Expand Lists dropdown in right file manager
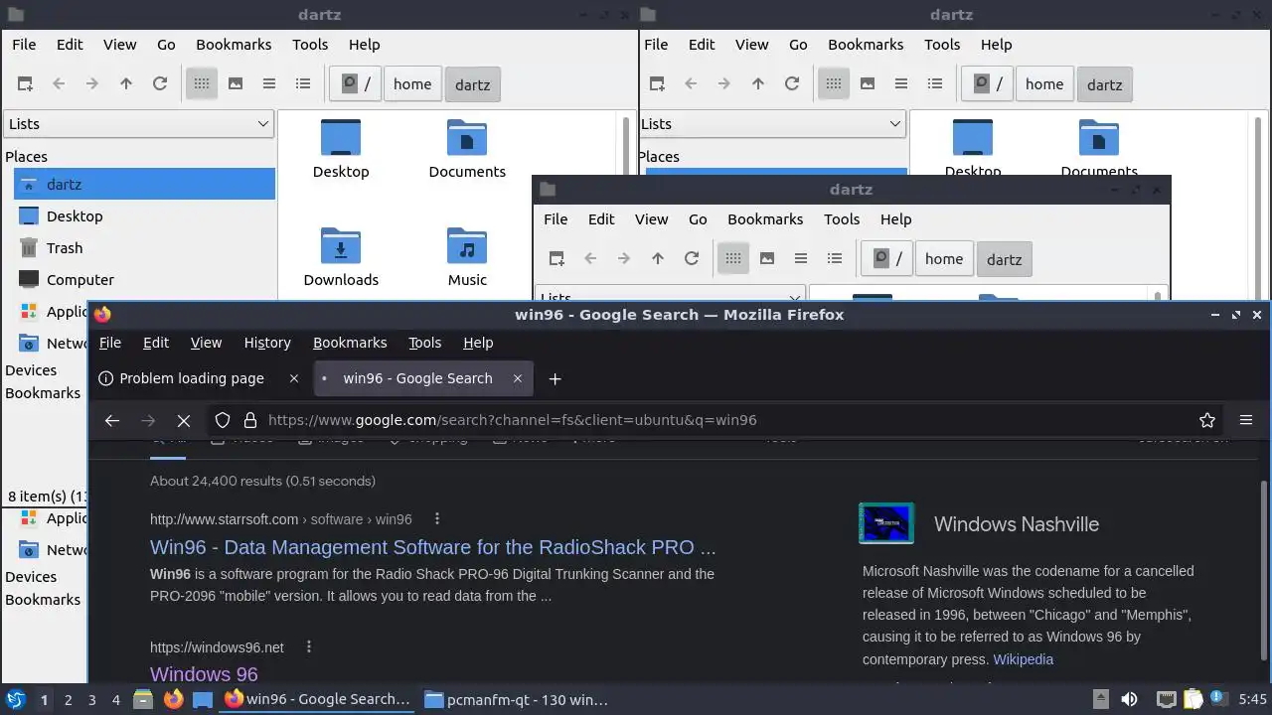The height and width of the screenshot is (715, 1272). [771, 124]
